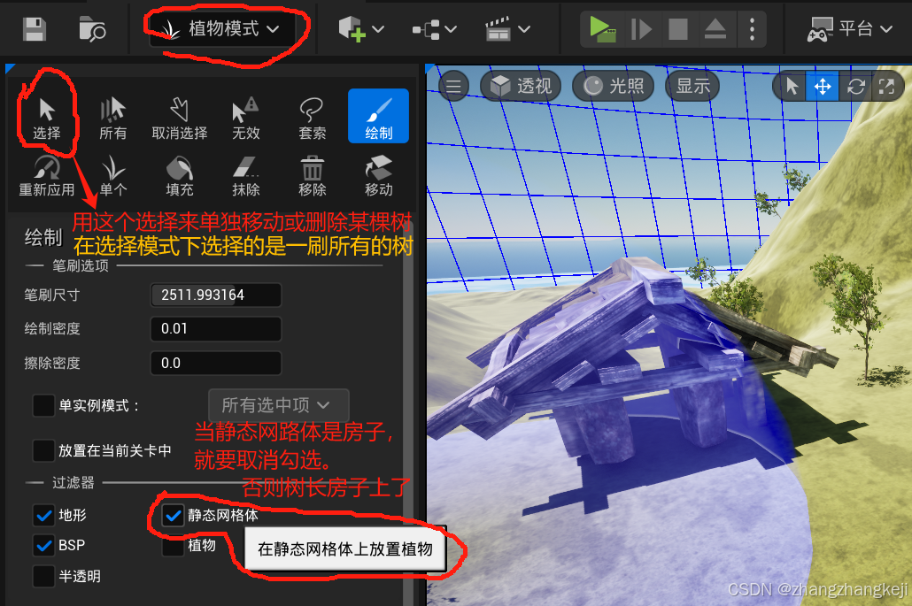Image resolution: width=912 pixels, height=606 pixels.
Task: Select the Lasso tool in foliage panel
Action: point(312,116)
